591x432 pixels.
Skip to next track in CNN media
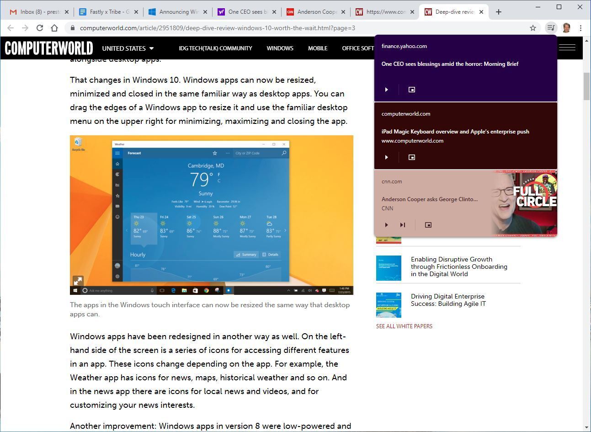click(x=403, y=225)
